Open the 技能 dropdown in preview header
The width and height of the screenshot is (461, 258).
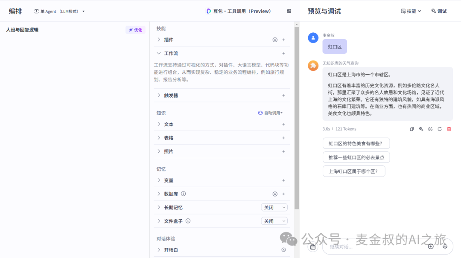(411, 11)
